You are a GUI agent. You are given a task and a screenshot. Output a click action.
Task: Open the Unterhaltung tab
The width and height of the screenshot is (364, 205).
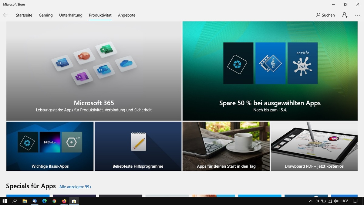(x=71, y=15)
